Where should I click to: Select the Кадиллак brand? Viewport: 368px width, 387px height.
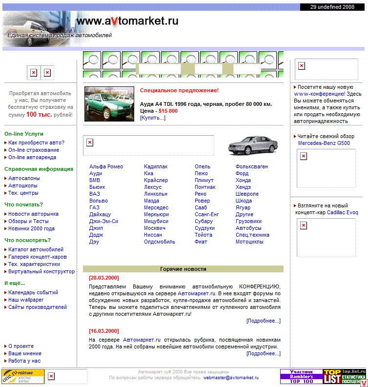[156, 166]
